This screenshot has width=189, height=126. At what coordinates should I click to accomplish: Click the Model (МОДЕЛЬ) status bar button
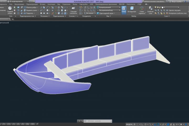[x=129, y=124]
